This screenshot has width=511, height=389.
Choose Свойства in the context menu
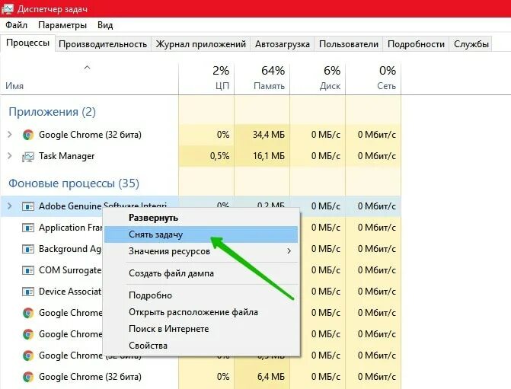[201, 346]
